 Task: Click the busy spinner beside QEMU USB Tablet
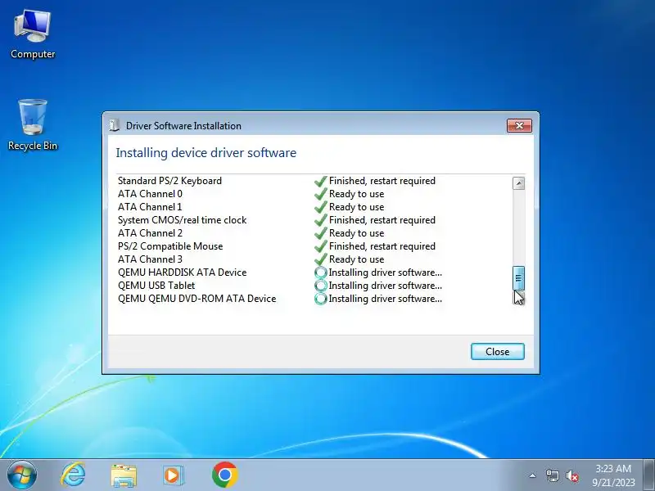click(x=320, y=286)
